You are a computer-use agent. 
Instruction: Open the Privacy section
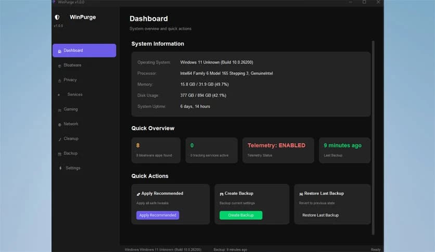click(x=84, y=80)
